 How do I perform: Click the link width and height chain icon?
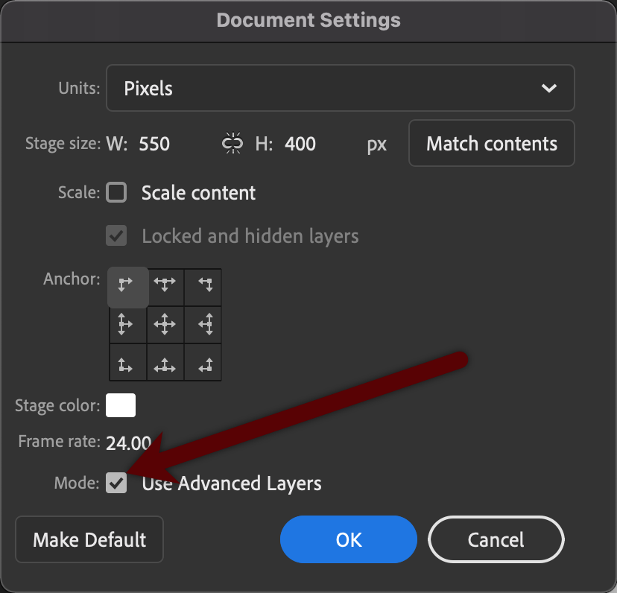[x=231, y=143]
